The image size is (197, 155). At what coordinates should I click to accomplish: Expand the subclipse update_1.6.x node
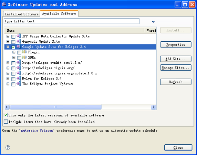pos(8,73)
